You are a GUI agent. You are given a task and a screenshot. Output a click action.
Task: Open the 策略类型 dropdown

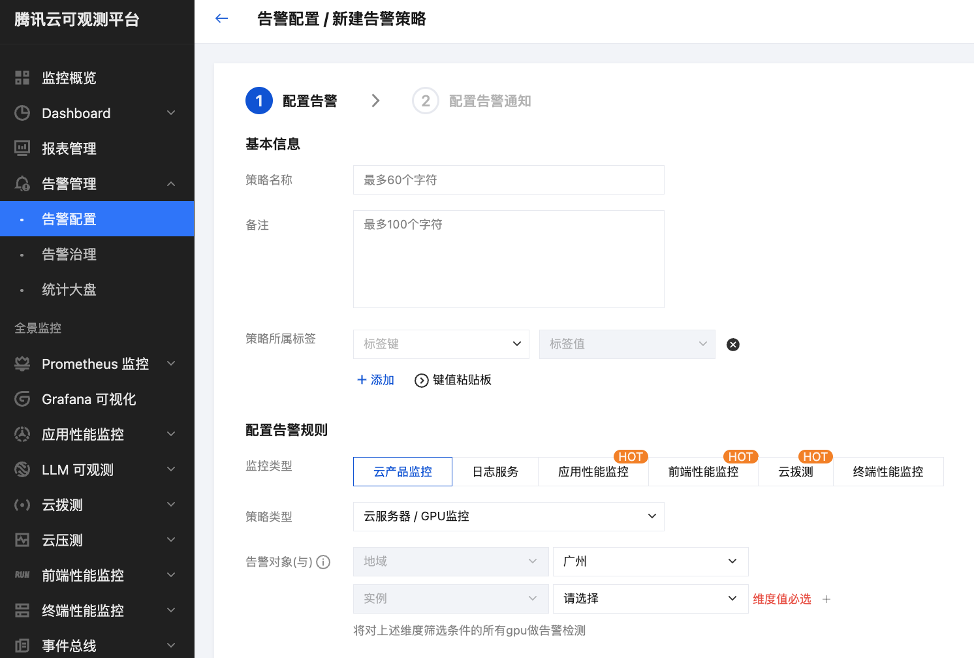[509, 516]
